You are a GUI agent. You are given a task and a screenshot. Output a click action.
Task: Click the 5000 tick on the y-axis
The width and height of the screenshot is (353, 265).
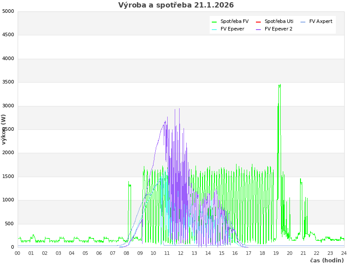pos(8,11)
